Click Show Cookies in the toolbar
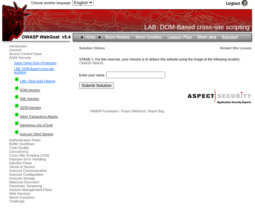This screenshot has height=212, width=255. [148, 37]
